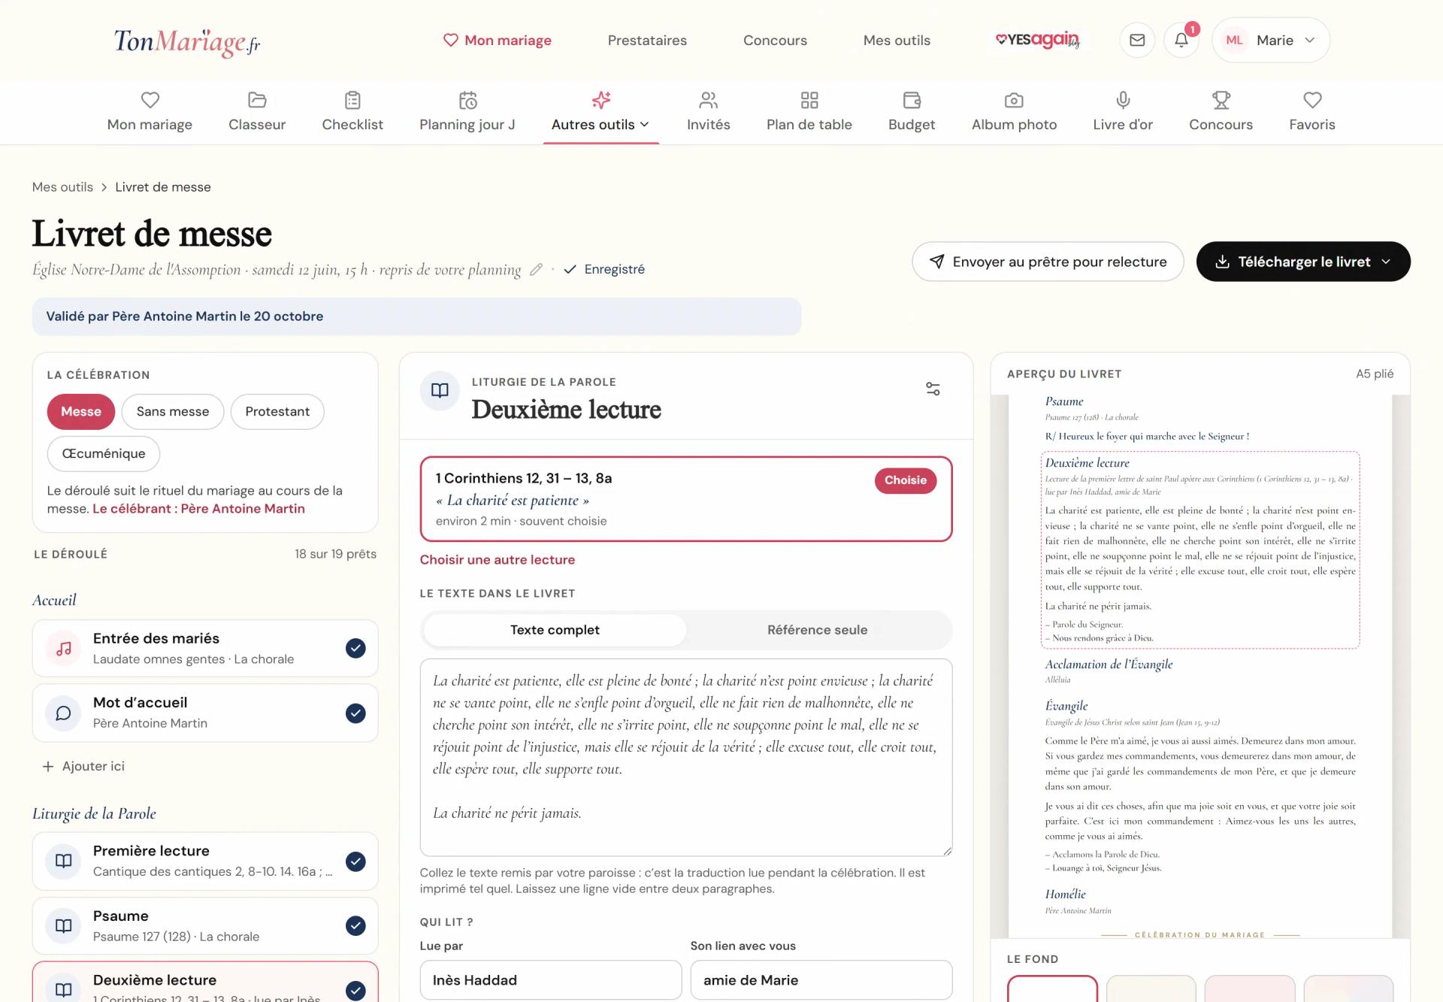Open the Mes outils top menu
The height and width of the screenshot is (1002, 1443).
897,40
